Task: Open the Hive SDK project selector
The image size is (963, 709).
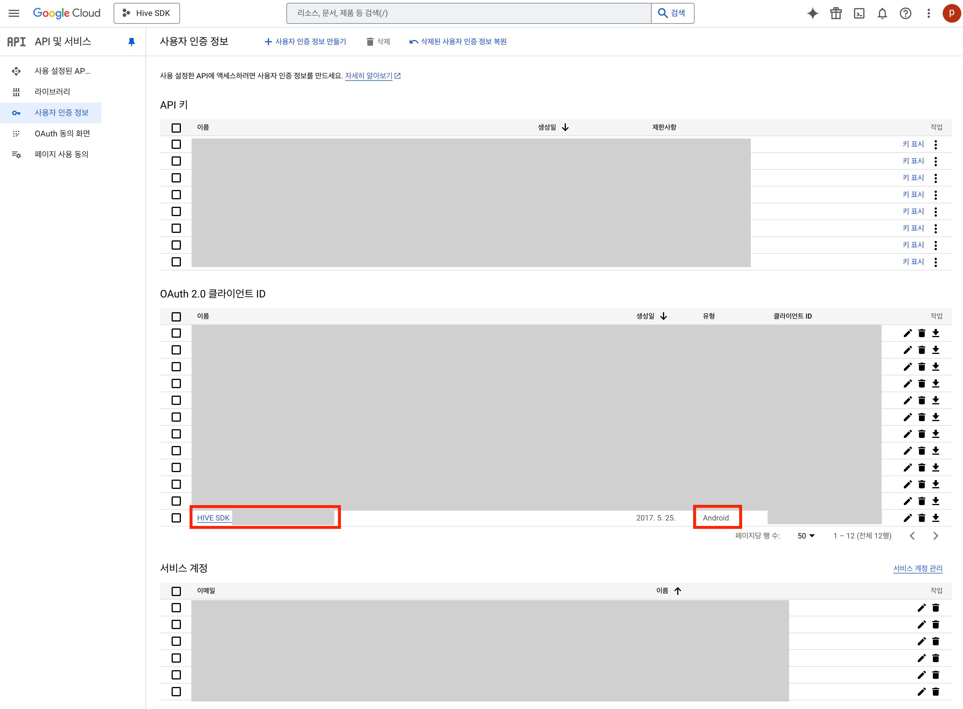Action: coord(146,13)
